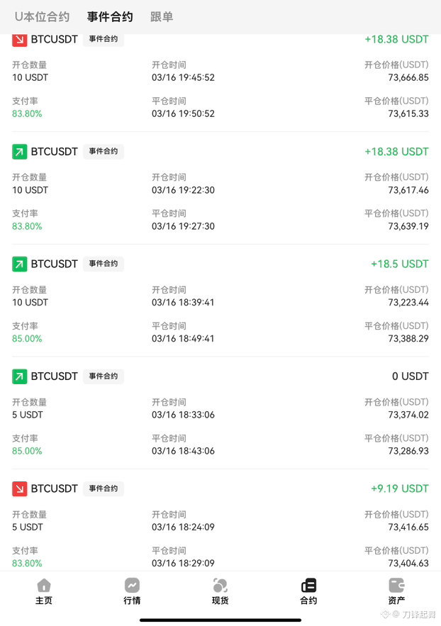Tap green up-arrow icon of 0 USDT trade
This screenshot has height=626, width=441.
[x=20, y=376]
